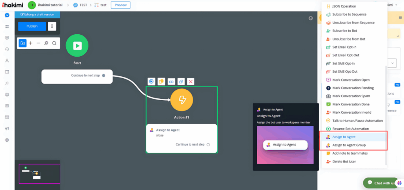Open the three-dot menu beside Publish

52,26
